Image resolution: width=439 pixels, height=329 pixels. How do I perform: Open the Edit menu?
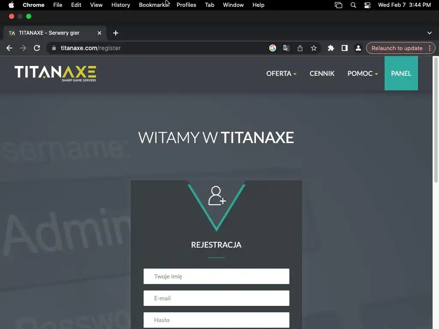click(x=76, y=5)
